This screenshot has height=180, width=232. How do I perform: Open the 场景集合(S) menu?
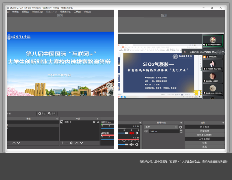65,12
